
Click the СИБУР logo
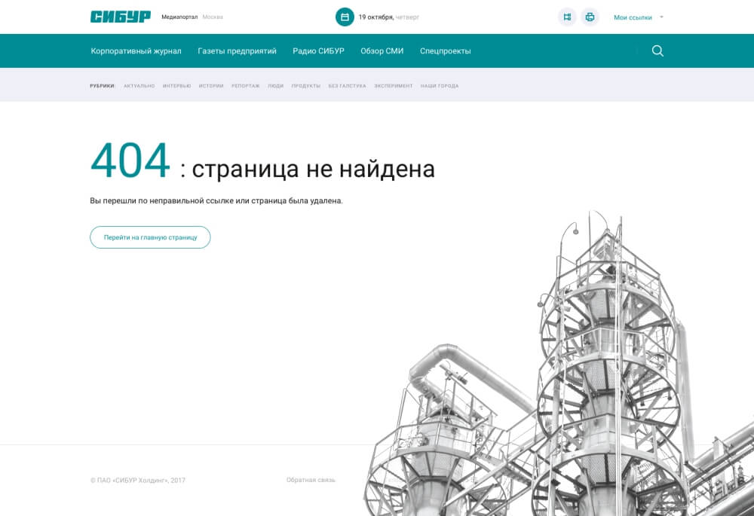pyautogui.click(x=120, y=17)
